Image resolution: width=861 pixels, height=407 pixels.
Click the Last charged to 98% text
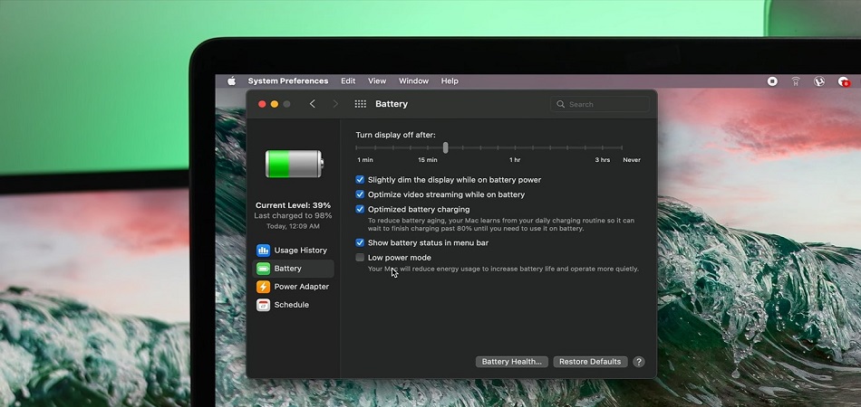pos(294,216)
